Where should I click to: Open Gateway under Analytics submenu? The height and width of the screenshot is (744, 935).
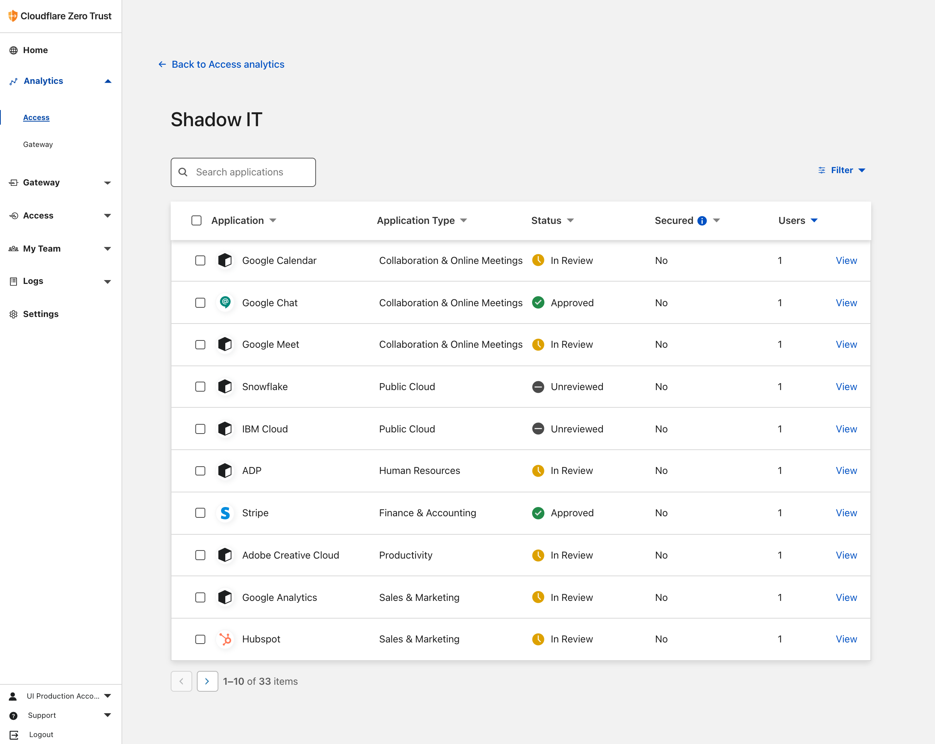(38, 145)
